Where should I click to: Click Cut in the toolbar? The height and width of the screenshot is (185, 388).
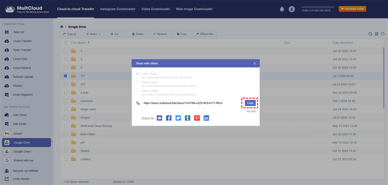(x=114, y=34)
